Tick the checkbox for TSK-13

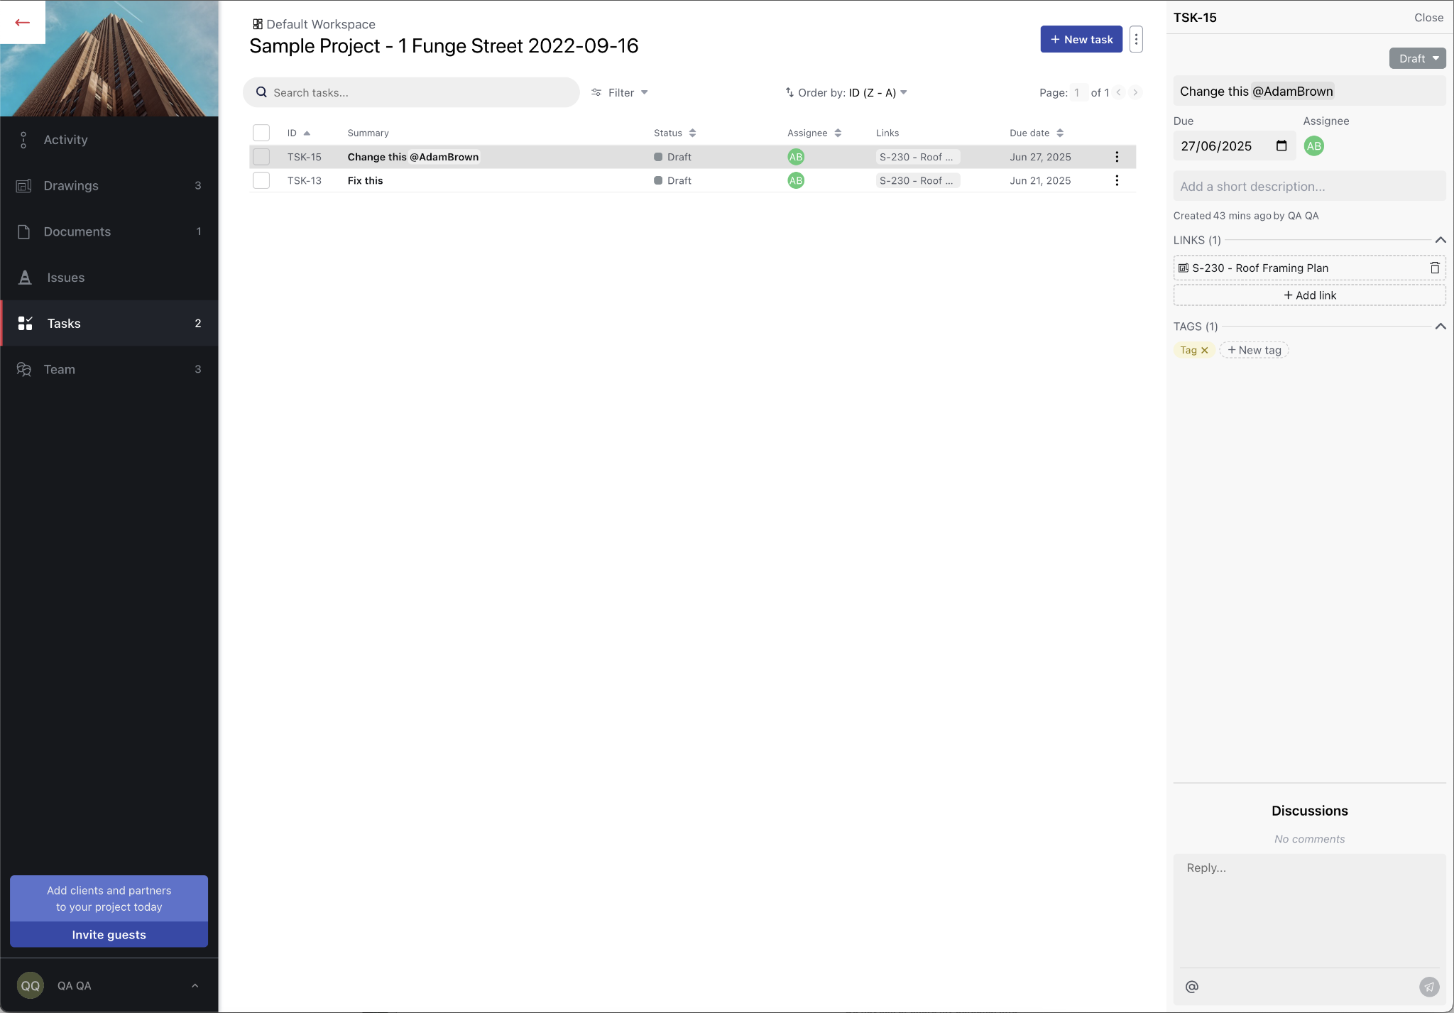[261, 180]
